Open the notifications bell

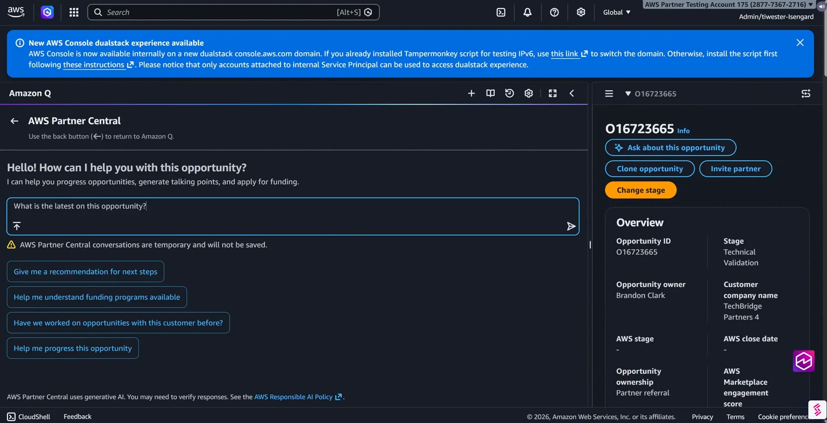pos(527,12)
